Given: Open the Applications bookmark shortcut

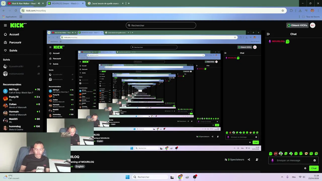Looking at the screenshot, I should click(9, 17).
